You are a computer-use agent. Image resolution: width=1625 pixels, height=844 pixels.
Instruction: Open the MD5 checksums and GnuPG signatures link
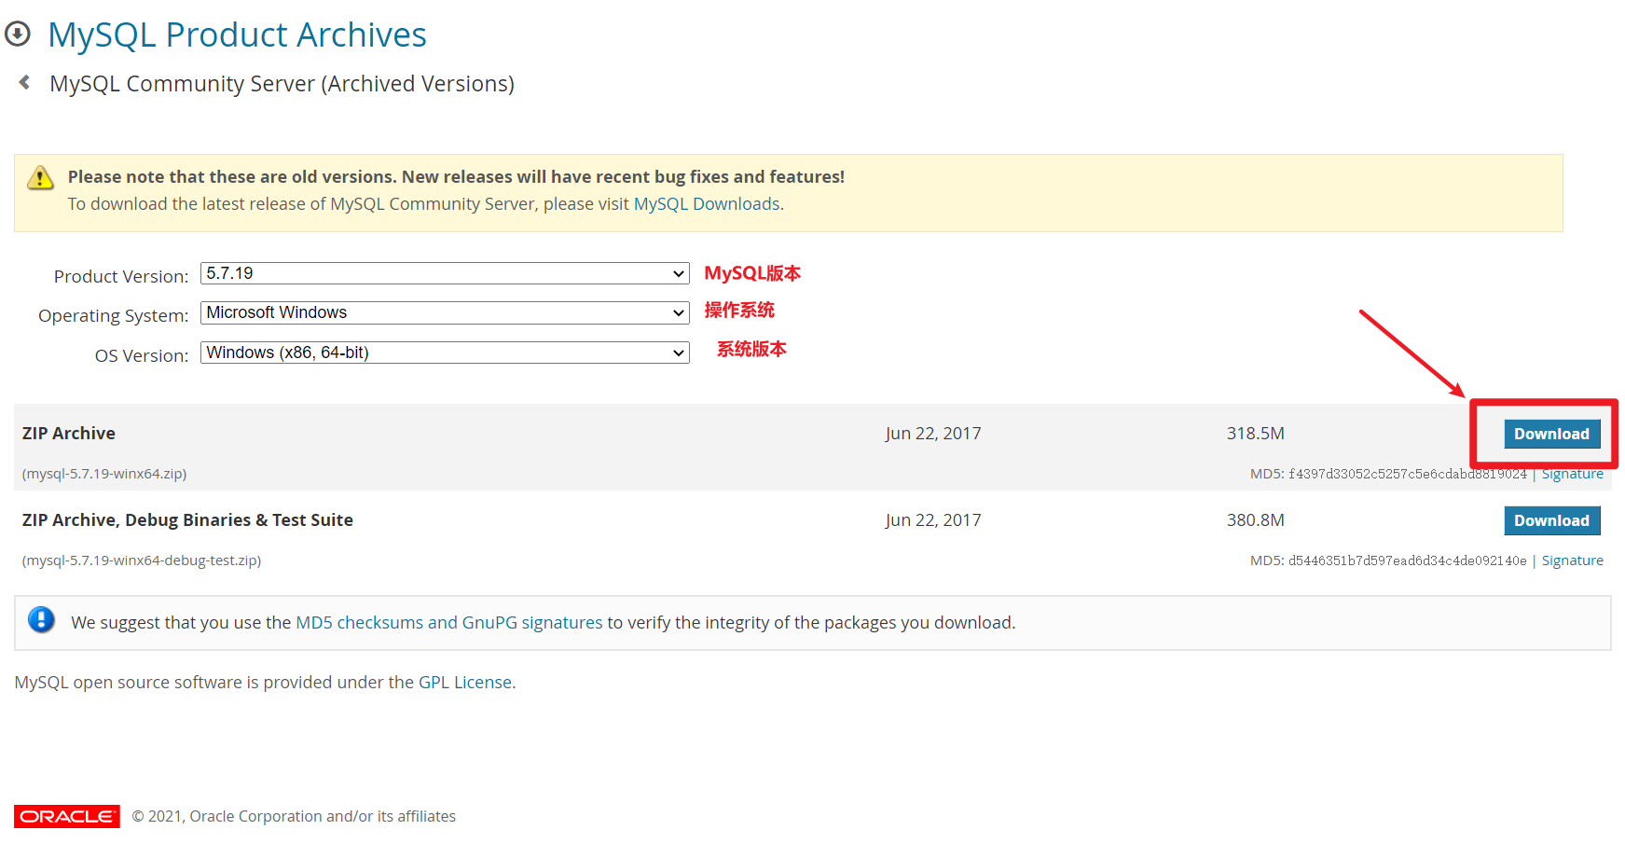[449, 622]
